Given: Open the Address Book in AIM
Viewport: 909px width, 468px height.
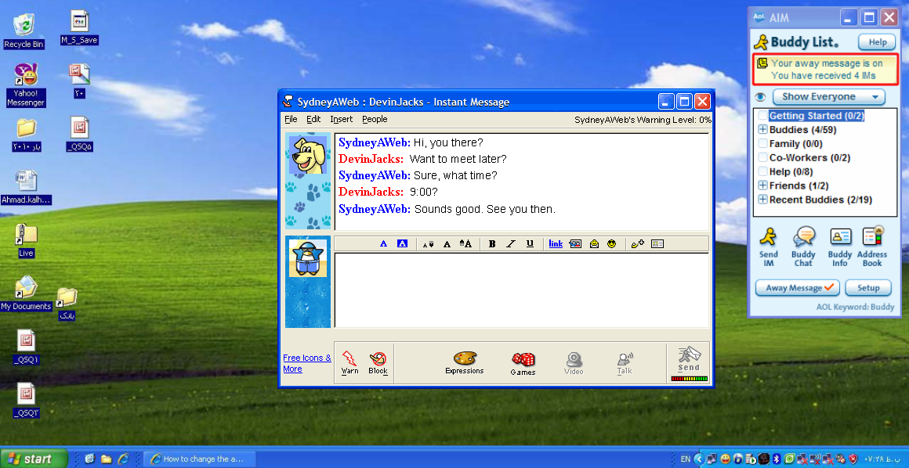Looking at the screenshot, I should pos(872,247).
